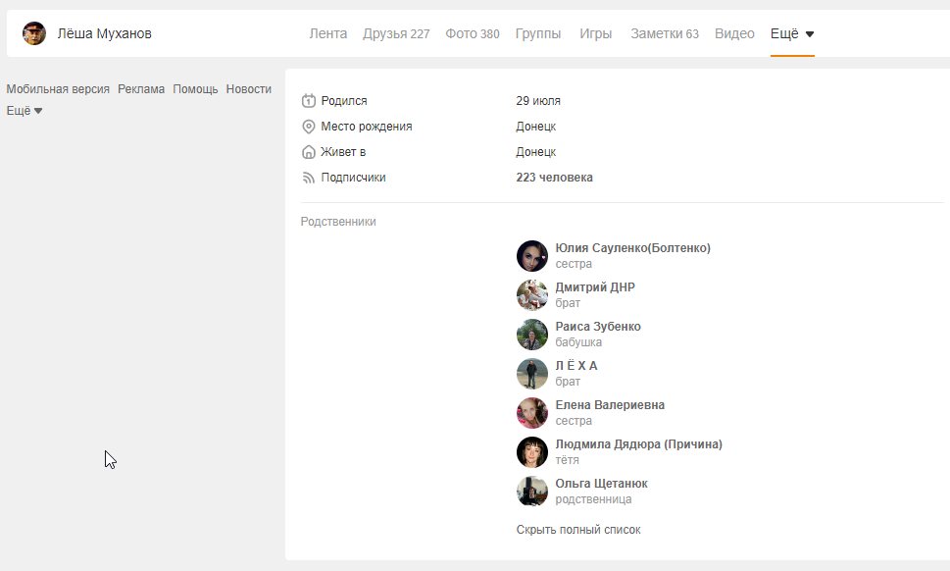Expand the Ещё dropdown in top navigation
Viewport: 950px width, 571px height.
792,33
